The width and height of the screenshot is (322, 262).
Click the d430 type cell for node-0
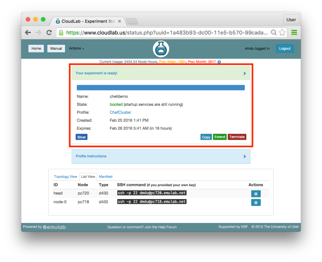pos(103,202)
